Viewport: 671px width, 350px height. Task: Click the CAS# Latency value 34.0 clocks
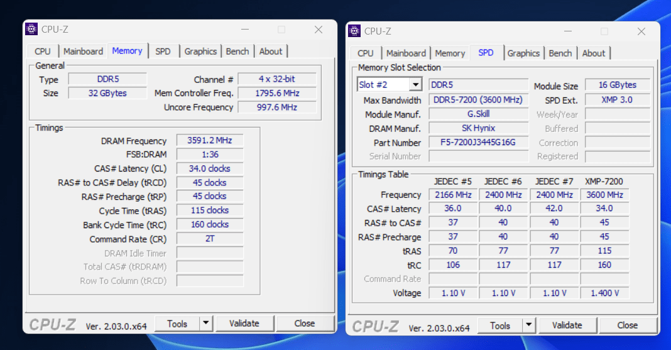210,168
